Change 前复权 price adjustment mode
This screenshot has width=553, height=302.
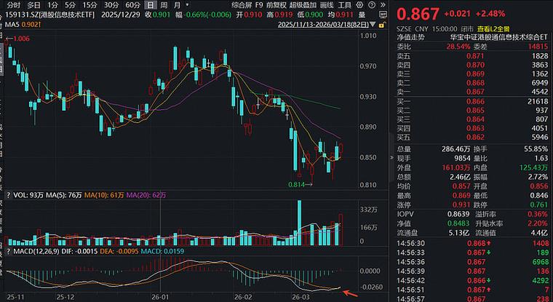click(276, 5)
